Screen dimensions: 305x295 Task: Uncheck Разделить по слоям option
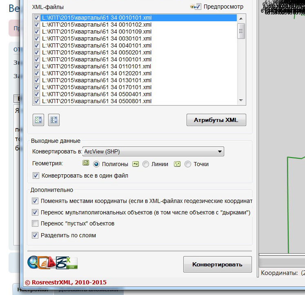35,235
